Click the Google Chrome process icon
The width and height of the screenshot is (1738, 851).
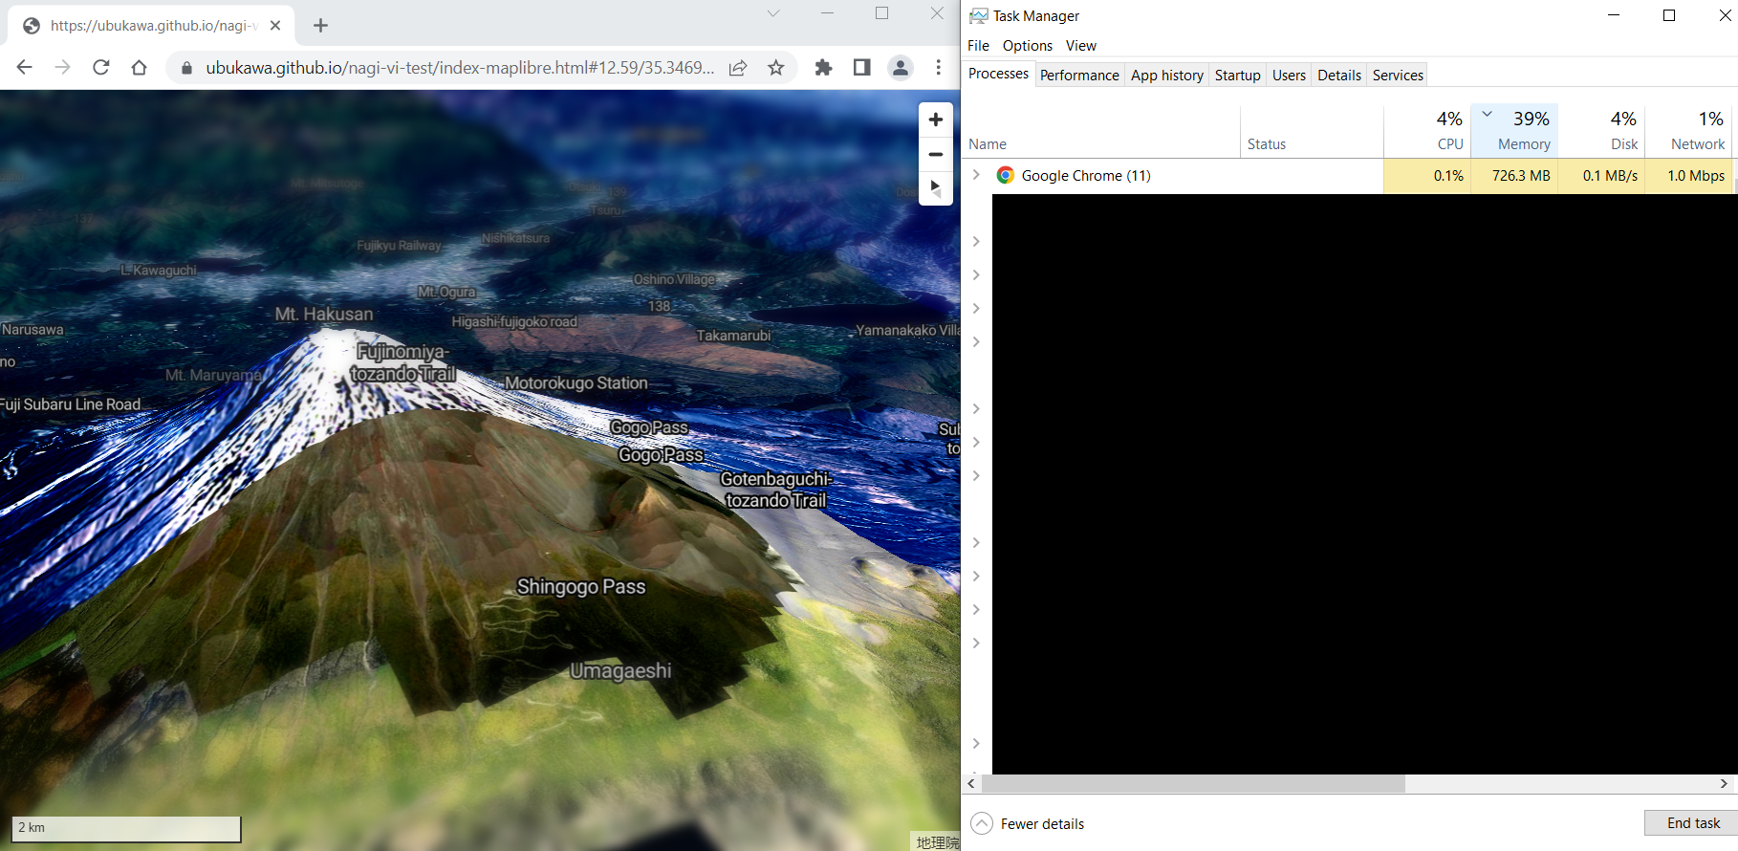pyautogui.click(x=1006, y=175)
